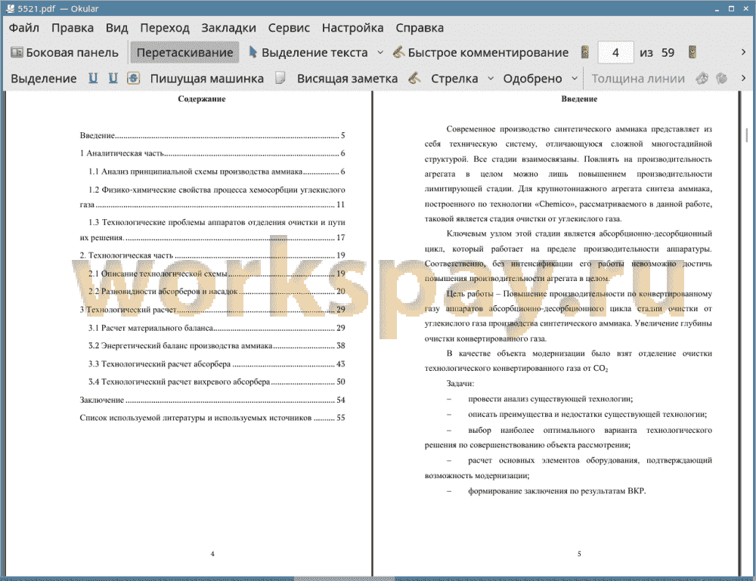756x581 pixels.
Task: Click 'Список используемой литературы' contents entry
Action: click(212, 418)
